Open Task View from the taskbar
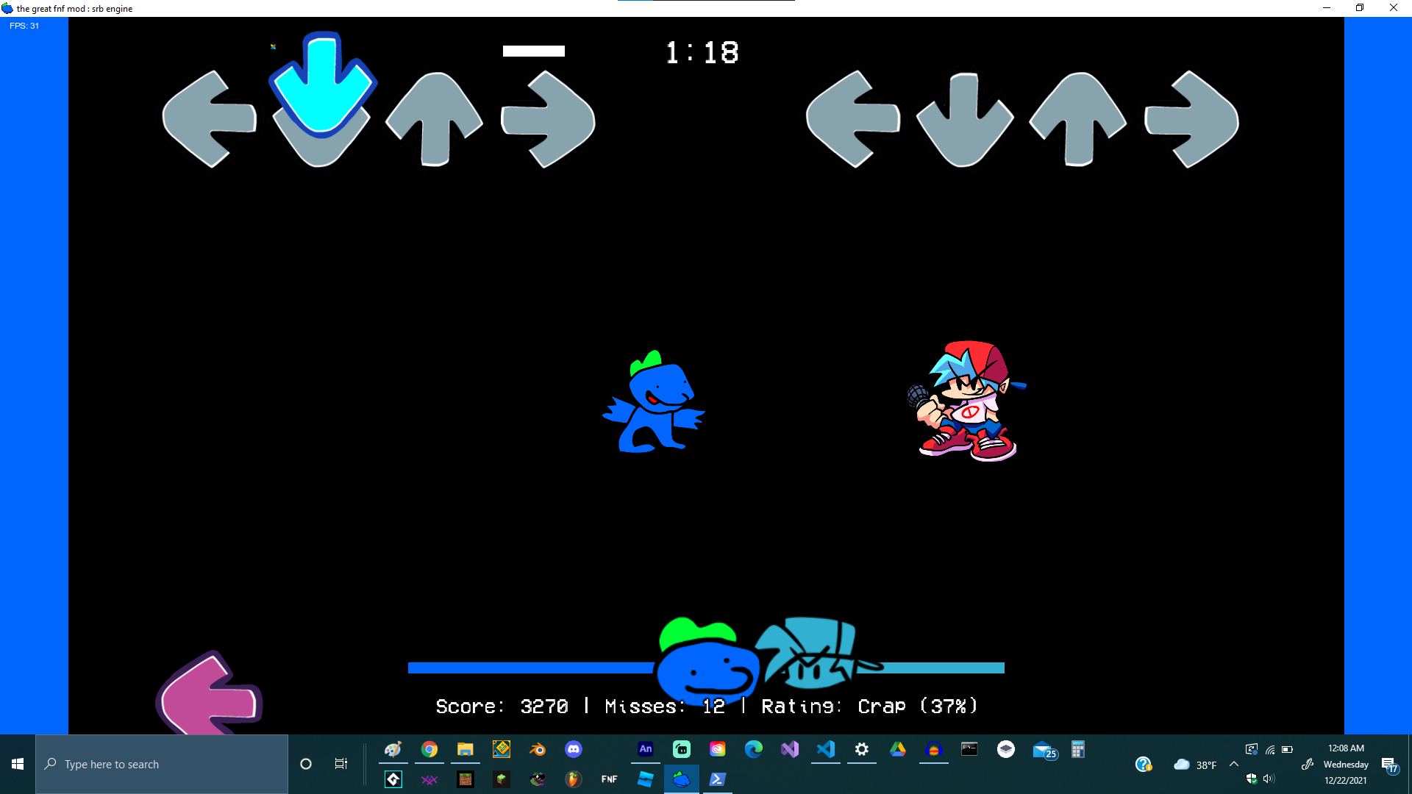Image resolution: width=1412 pixels, height=794 pixels. coord(340,765)
